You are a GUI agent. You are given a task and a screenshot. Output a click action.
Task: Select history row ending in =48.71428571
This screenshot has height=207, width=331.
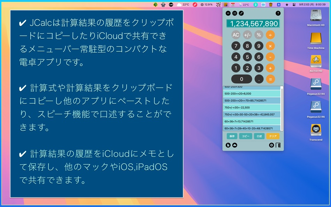252,128
